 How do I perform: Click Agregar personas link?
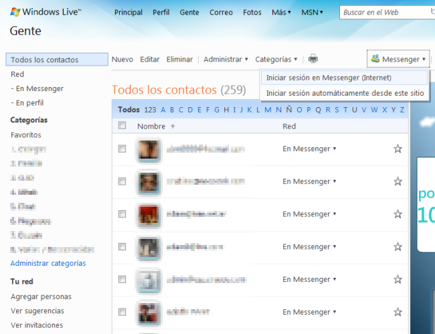(41, 297)
